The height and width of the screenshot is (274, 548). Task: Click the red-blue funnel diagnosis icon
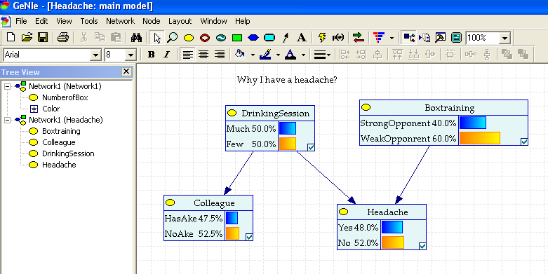pyautogui.click(x=379, y=37)
